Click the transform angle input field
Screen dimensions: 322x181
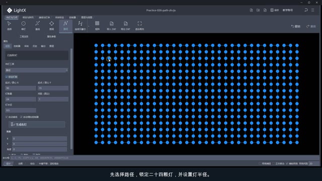[39, 149]
